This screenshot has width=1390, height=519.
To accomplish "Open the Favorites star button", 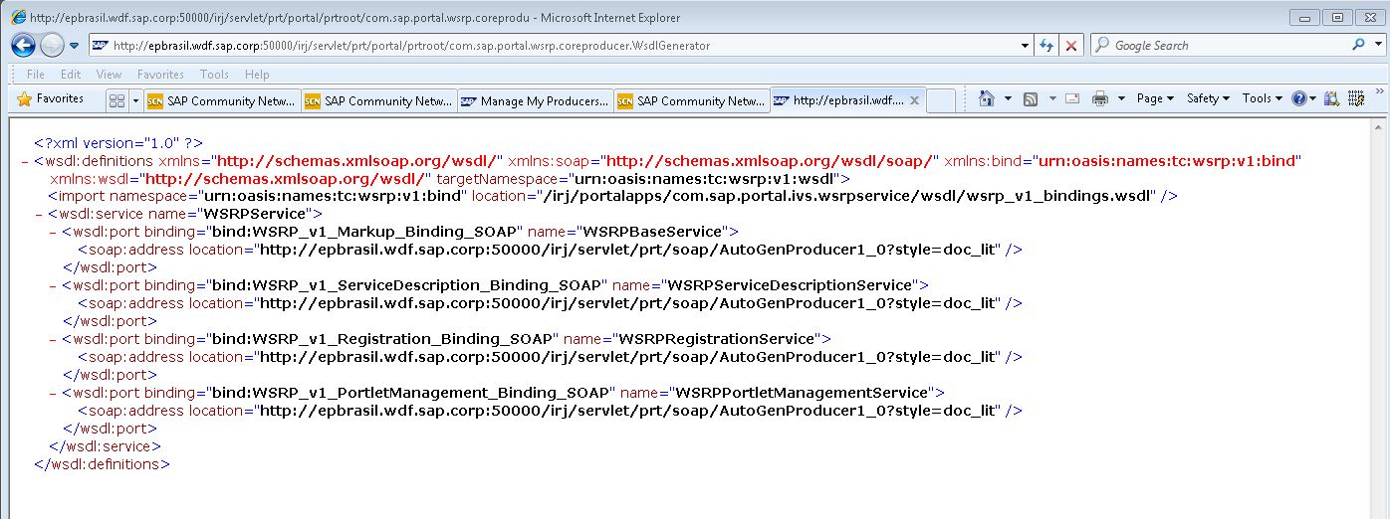I will pyautogui.click(x=50, y=99).
